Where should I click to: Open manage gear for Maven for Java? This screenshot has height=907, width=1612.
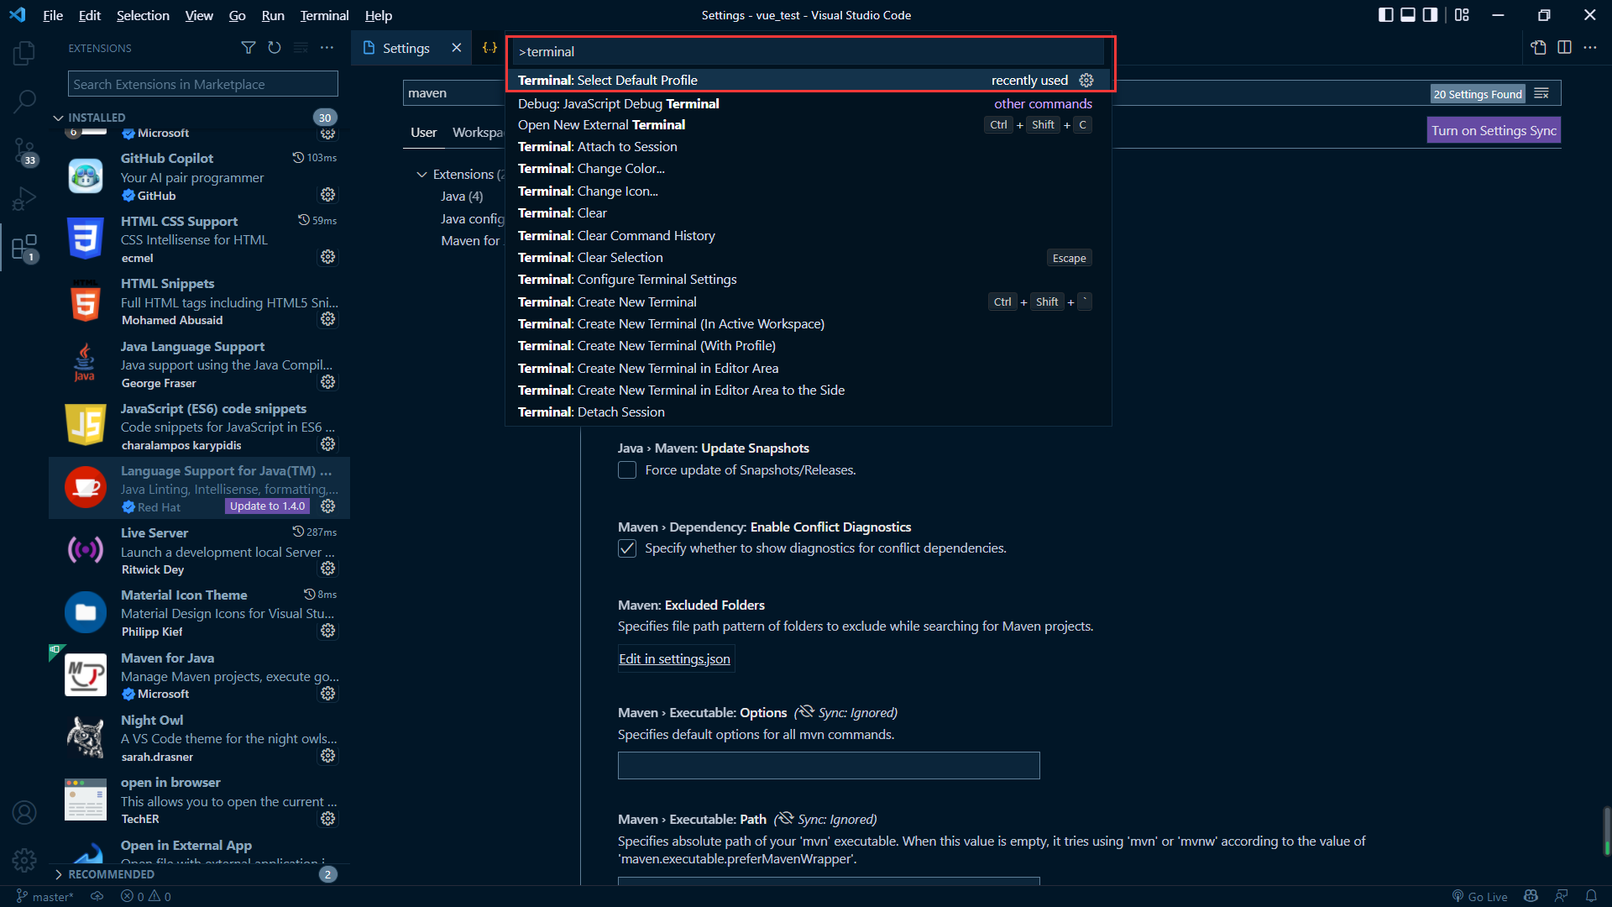(328, 694)
